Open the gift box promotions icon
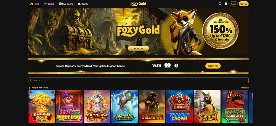The height and width of the screenshot is (126, 276). tap(226, 4)
